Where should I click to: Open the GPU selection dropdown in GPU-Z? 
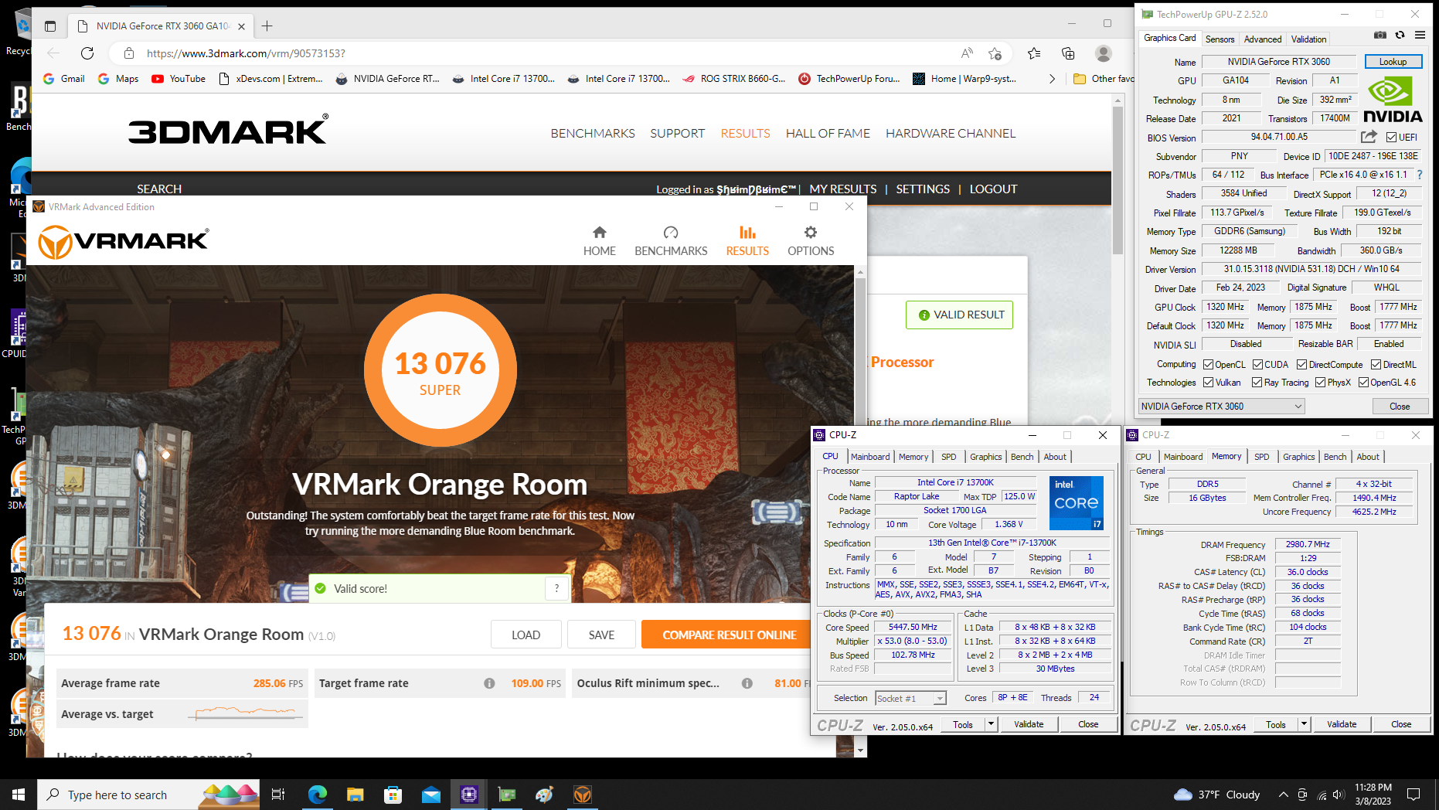point(1221,406)
